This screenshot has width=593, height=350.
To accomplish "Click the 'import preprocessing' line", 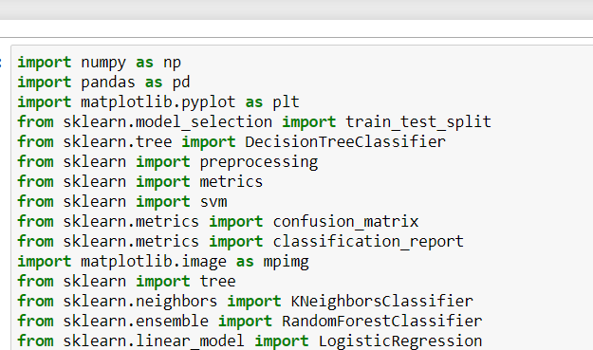I will (x=168, y=162).
